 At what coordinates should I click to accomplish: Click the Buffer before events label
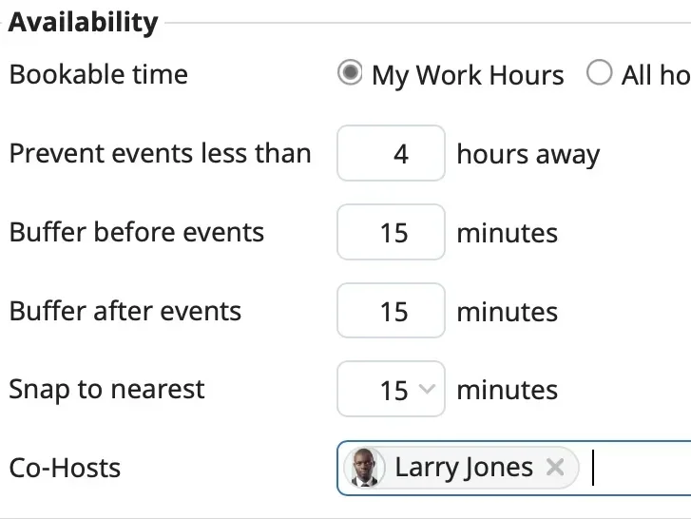click(x=137, y=232)
